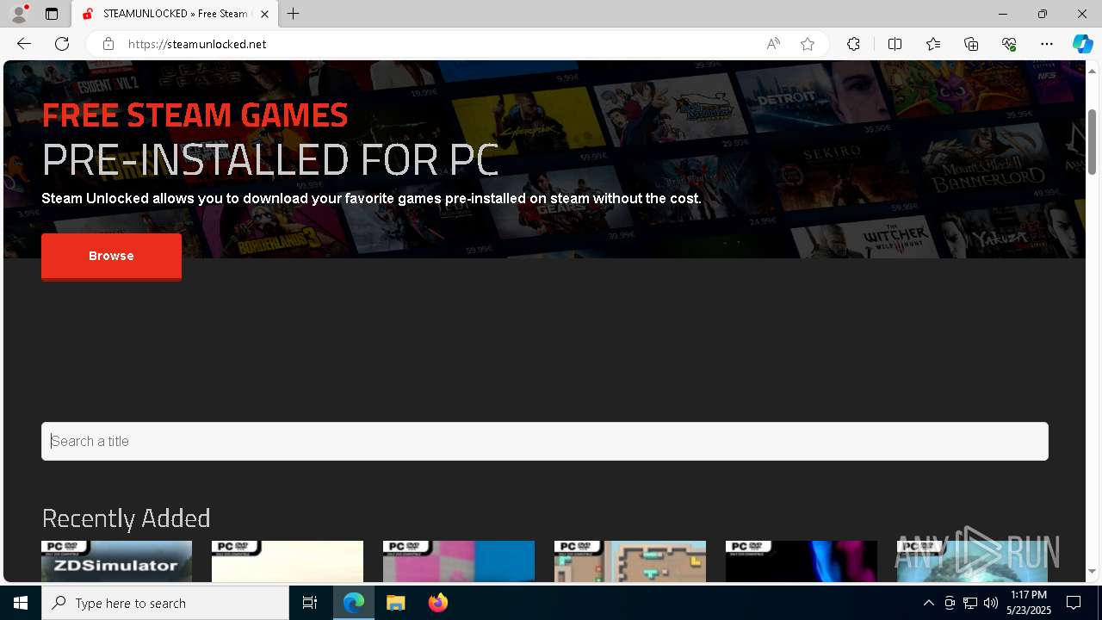This screenshot has height=620, width=1102.
Task: Open a new tab with plus icon
Action: coord(294,14)
